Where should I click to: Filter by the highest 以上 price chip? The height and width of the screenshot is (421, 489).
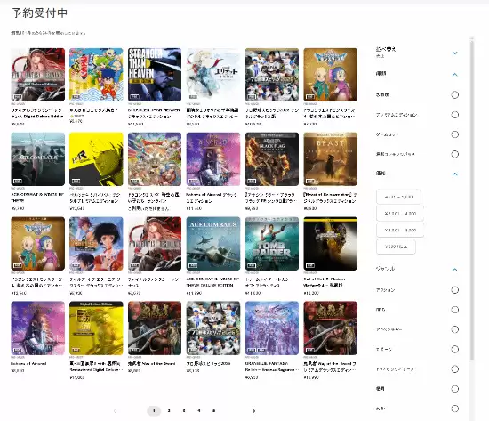pos(396,247)
